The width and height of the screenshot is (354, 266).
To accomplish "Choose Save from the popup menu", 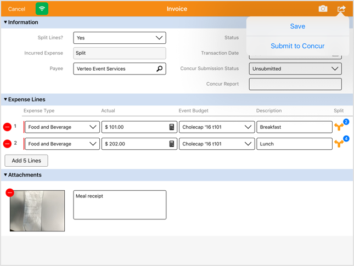I will click(x=297, y=26).
